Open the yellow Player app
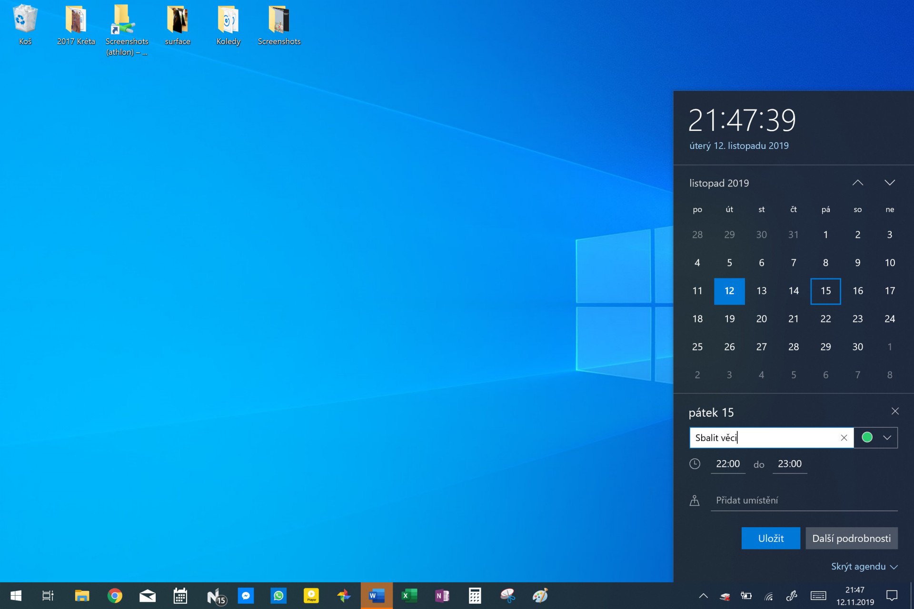914x609 pixels. pos(311,596)
